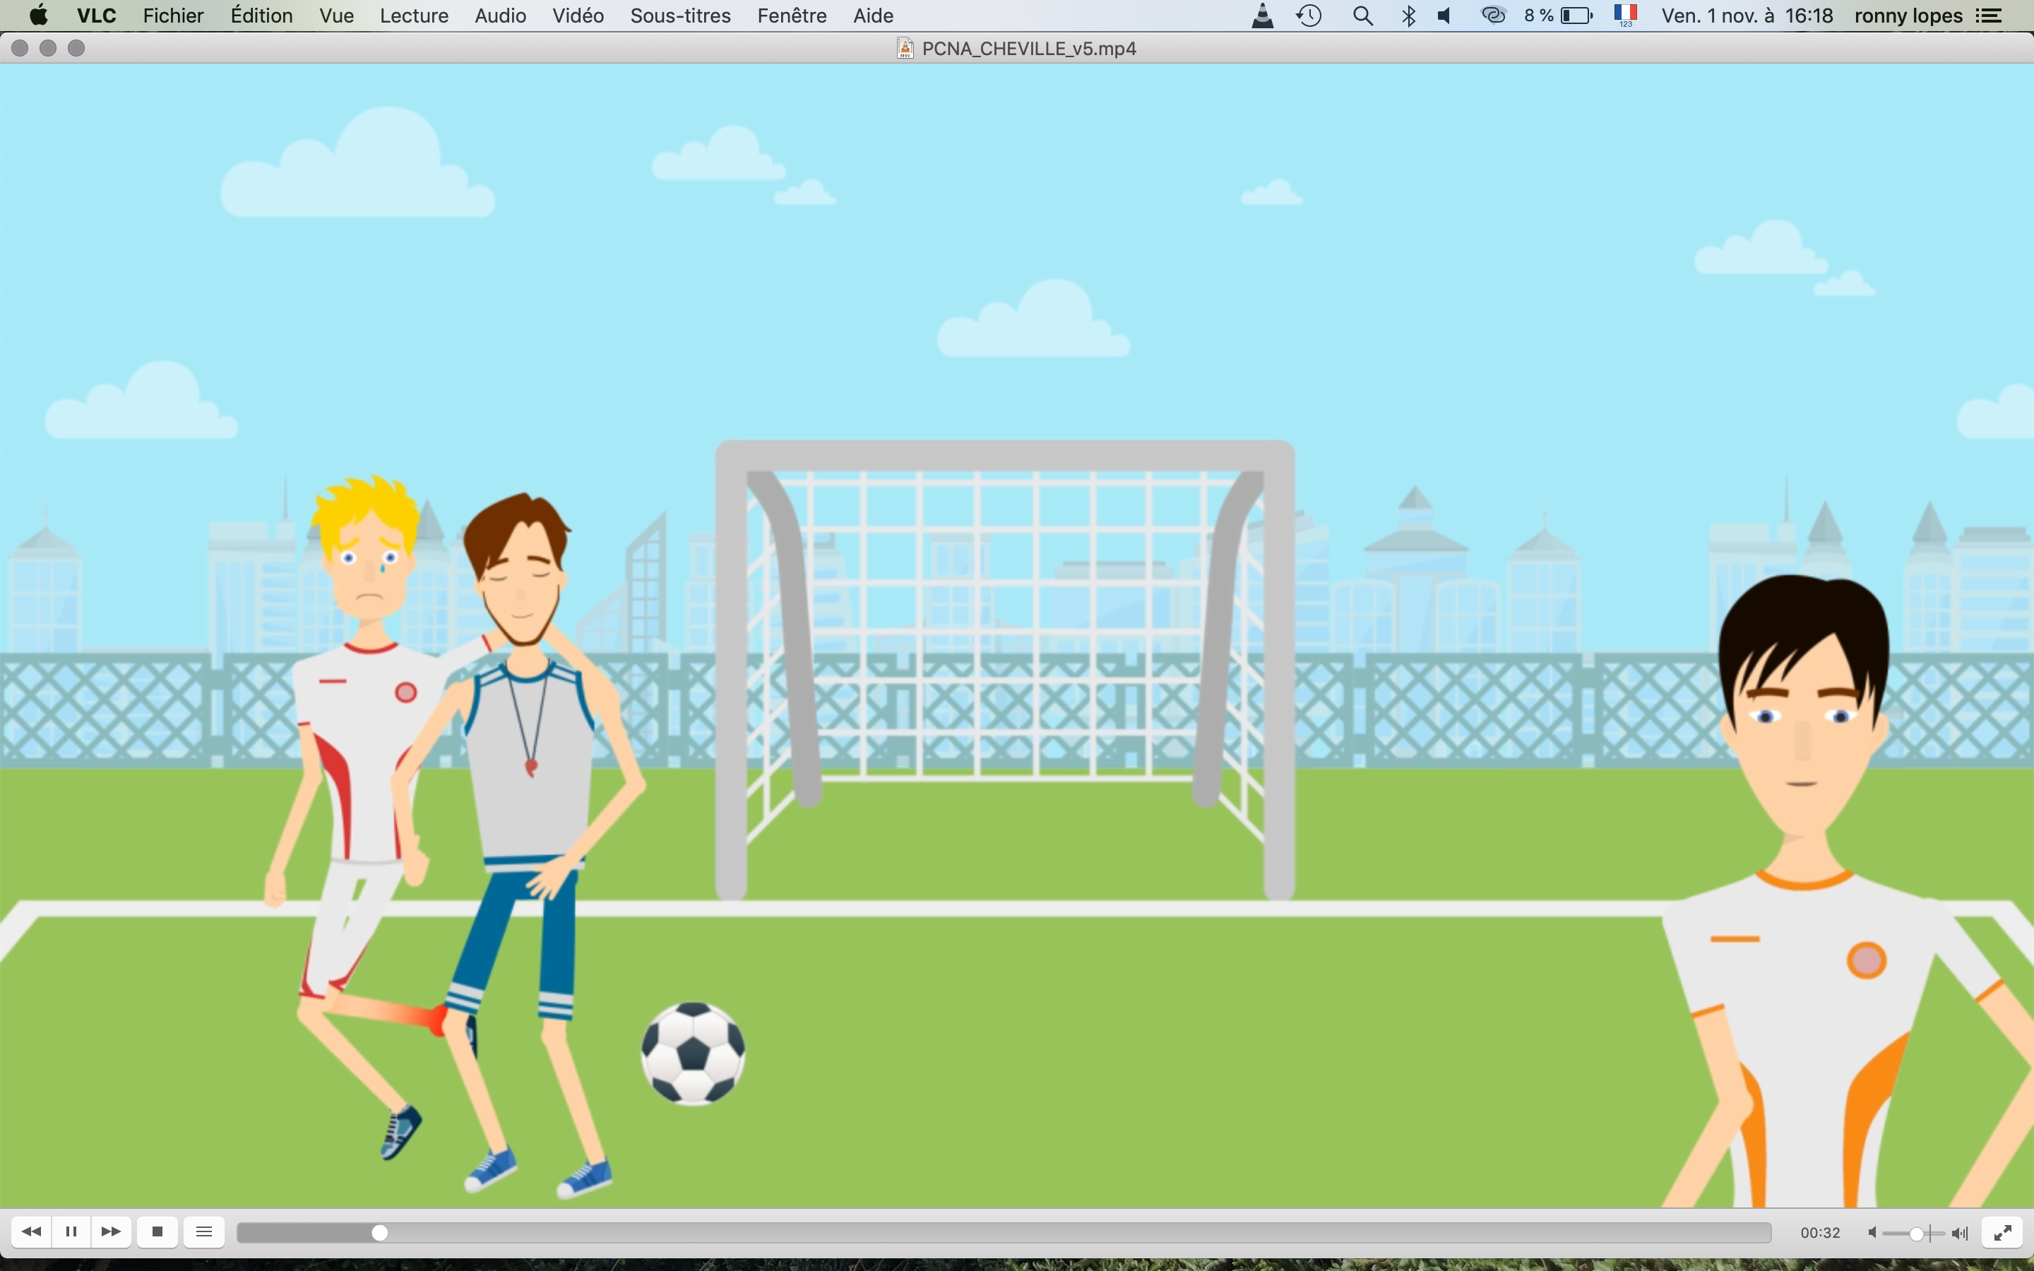The image size is (2034, 1271).
Task: Click the goal net in the video
Action: 1004,669
